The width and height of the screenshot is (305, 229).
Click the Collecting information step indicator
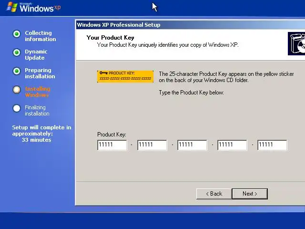[17, 34]
